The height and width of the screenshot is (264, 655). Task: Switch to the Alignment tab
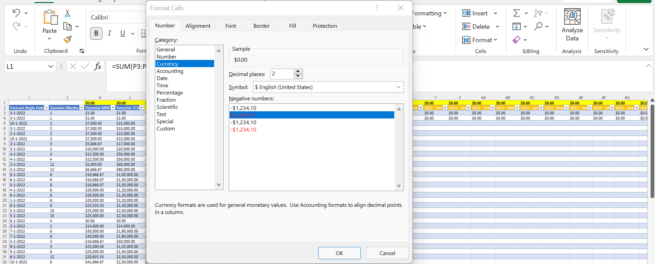click(198, 26)
